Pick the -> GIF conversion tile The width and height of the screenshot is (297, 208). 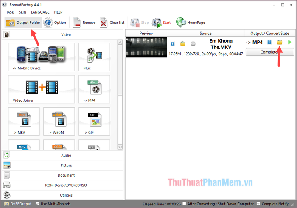[x=94, y=121]
